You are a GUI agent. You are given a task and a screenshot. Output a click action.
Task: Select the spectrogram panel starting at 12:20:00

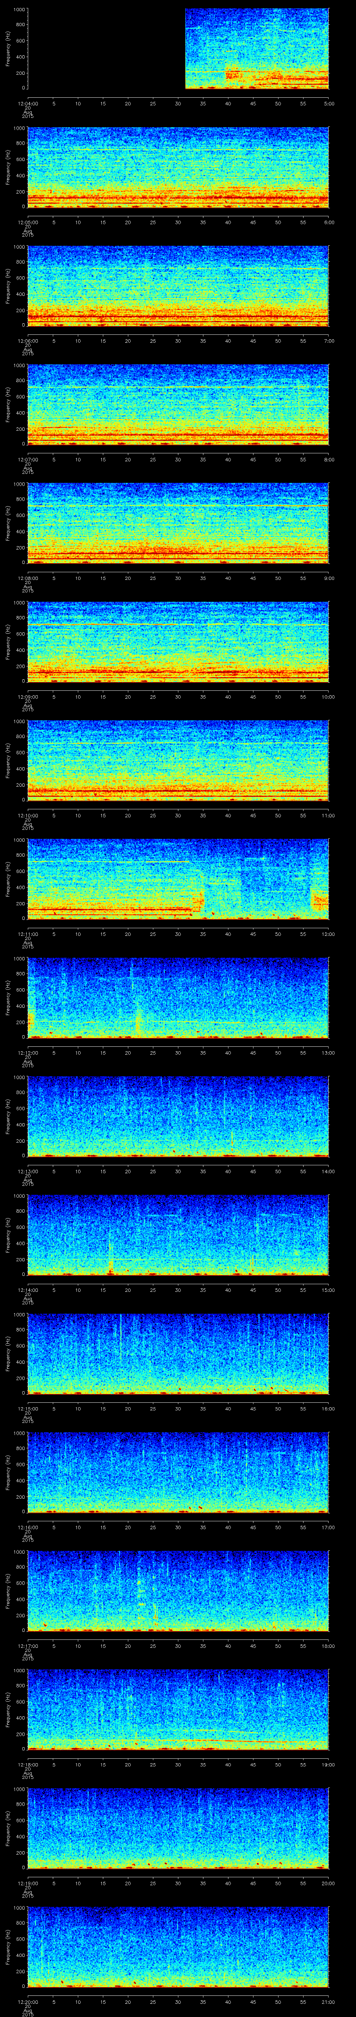(178, 1946)
